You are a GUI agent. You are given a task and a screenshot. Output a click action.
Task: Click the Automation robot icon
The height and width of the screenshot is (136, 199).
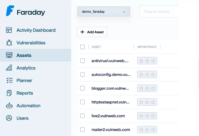pos(9,106)
